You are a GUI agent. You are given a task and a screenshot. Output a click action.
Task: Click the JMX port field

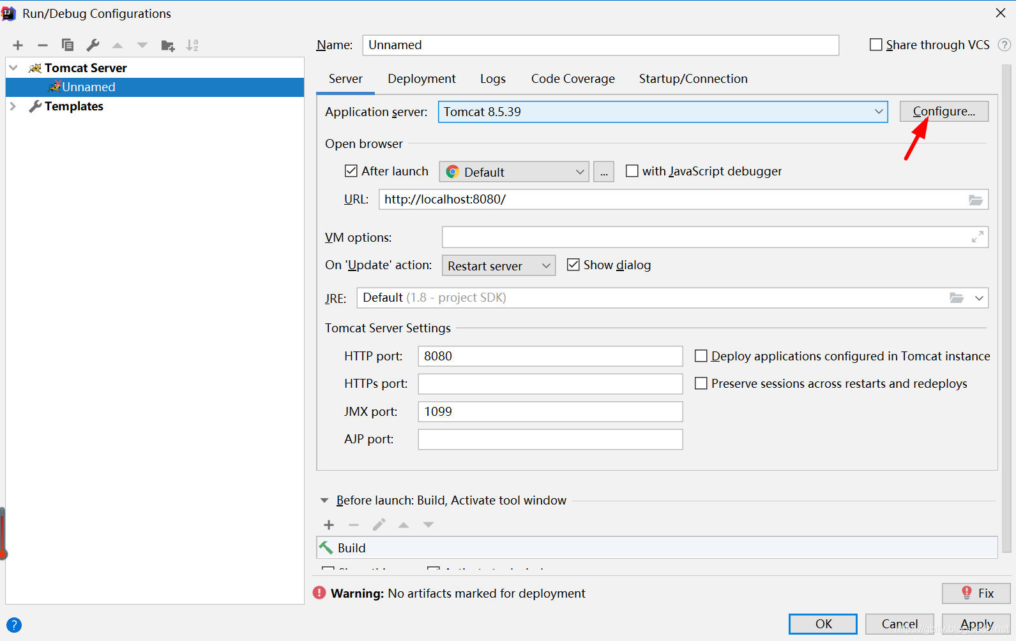point(550,411)
